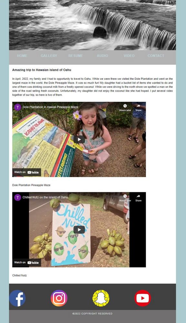Open the Instagram icon in footer
The height and width of the screenshot is (323, 186).
(x=59, y=298)
